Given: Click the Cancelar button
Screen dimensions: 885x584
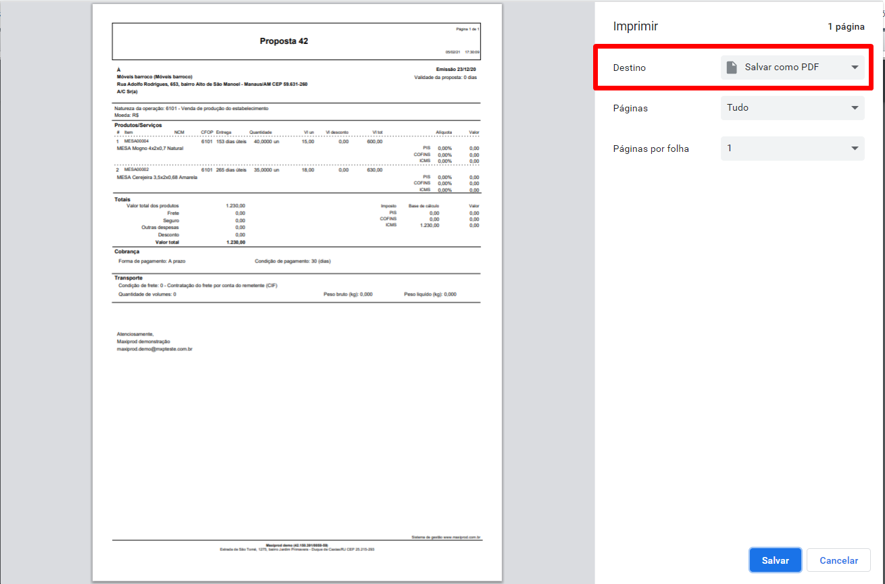Looking at the screenshot, I should click(x=838, y=560).
